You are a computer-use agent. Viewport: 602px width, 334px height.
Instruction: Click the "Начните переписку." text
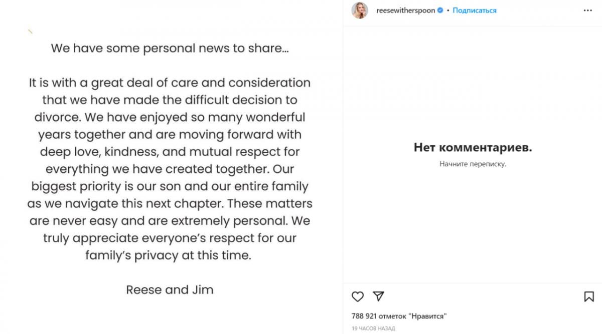point(473,164)
